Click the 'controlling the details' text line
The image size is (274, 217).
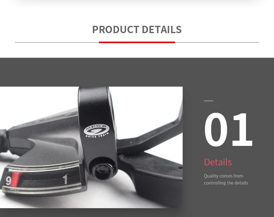click(226, 183)
